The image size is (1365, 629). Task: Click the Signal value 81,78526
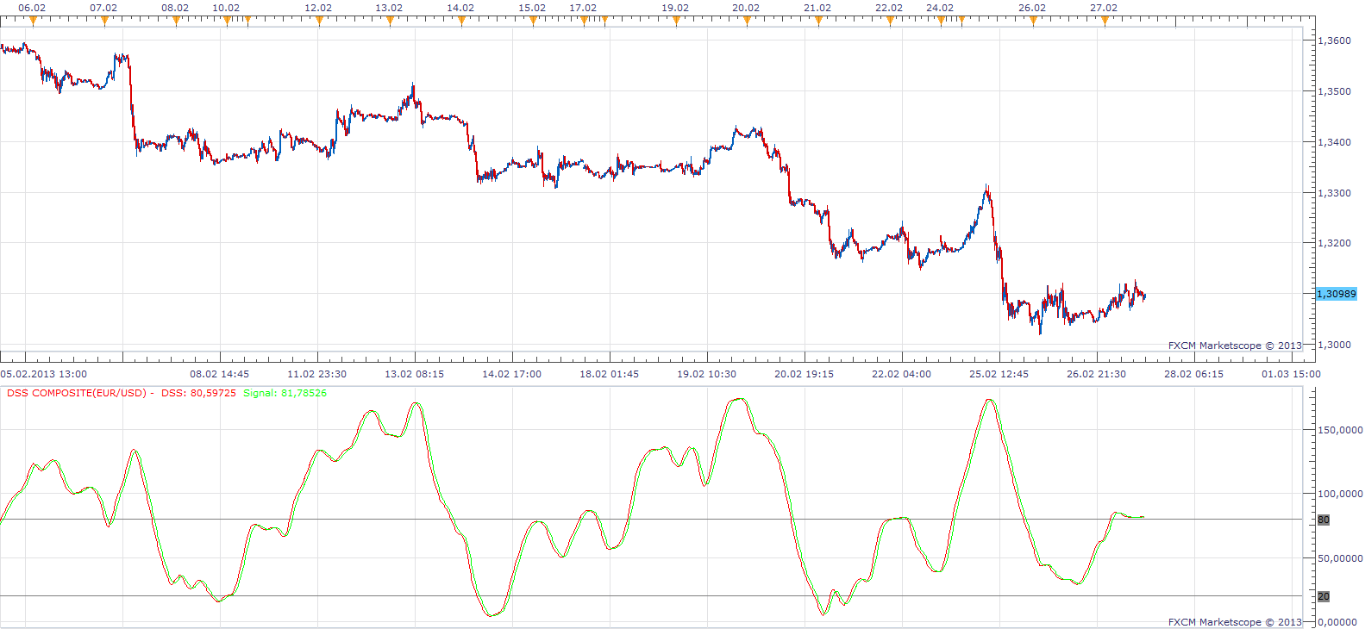pyautogui.click(x=303, y=393)
